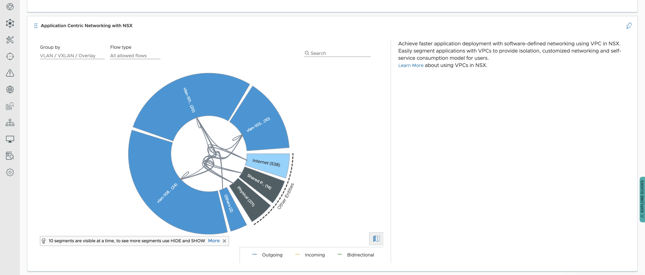The height and width of the screenshot is (275, 645).
Task: Open the monitor display sidebar icon
Action: click(x=10, y=139)
